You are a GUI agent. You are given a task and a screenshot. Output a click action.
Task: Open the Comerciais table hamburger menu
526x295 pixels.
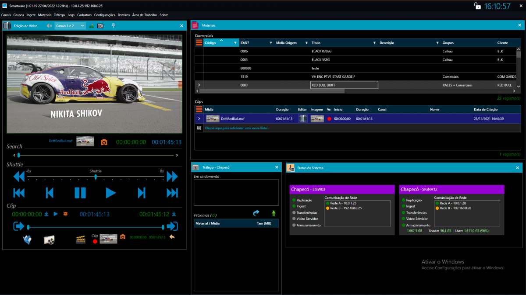coord(199,43)
